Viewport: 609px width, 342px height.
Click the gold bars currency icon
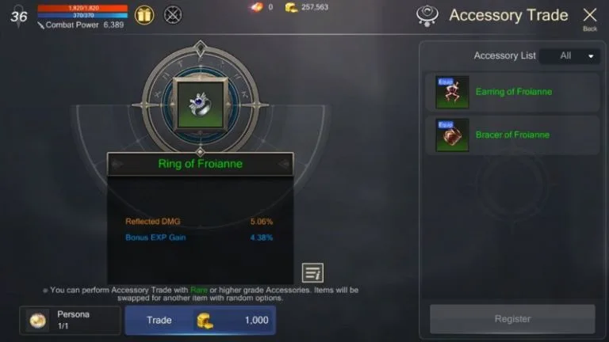click(291, 7)
